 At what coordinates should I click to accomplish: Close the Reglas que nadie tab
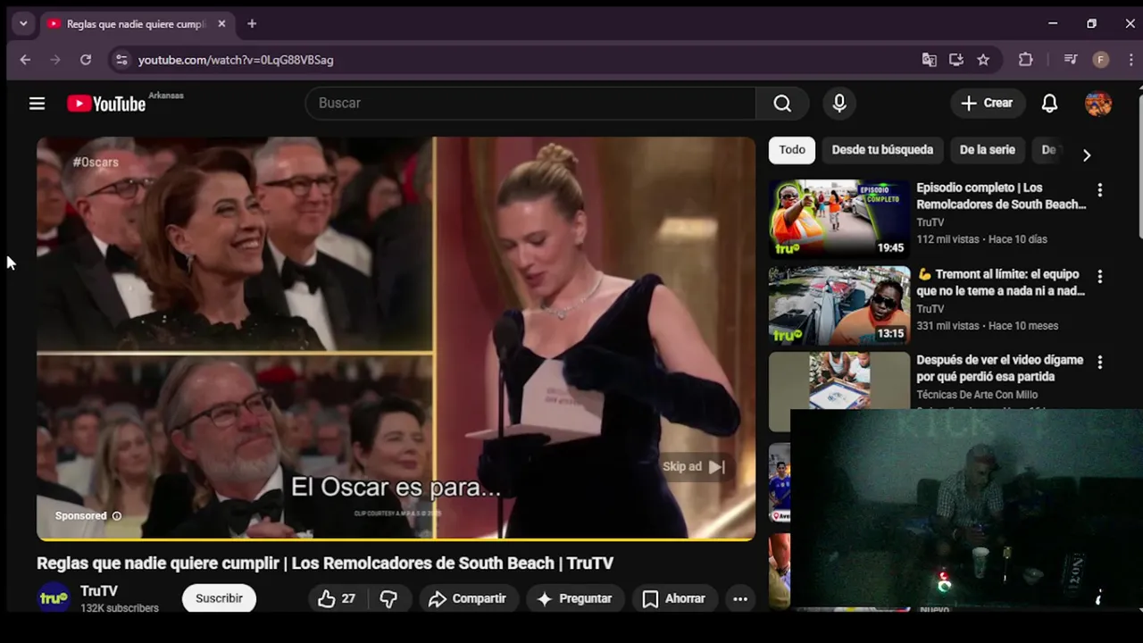(x=221, y=24)
